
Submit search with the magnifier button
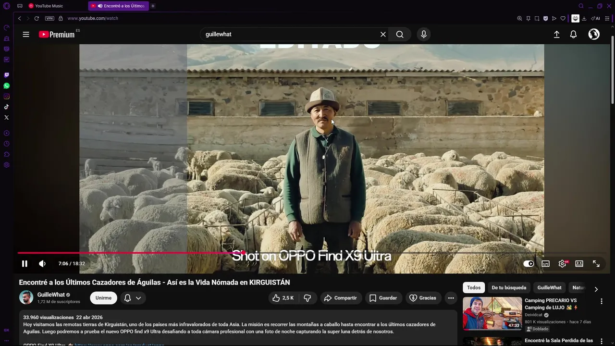pos(400,34)
